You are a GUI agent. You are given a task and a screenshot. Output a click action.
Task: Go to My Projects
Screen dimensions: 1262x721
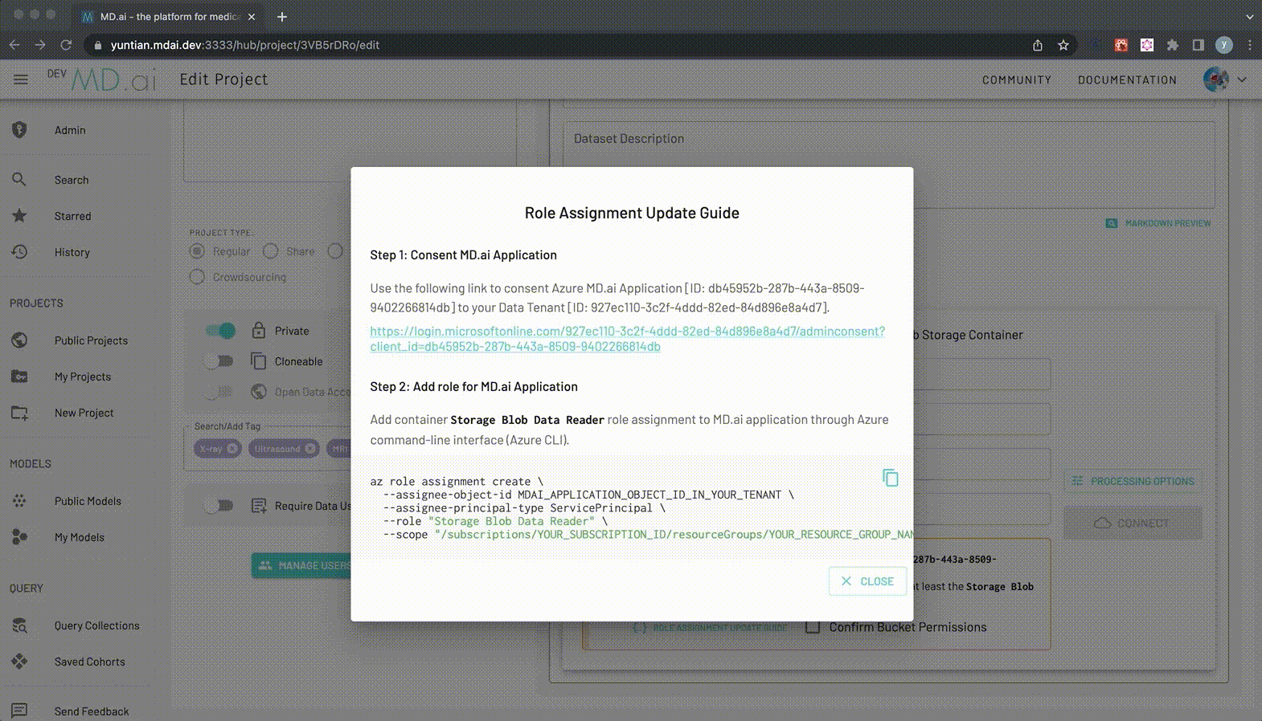click(x=82, y=377)
